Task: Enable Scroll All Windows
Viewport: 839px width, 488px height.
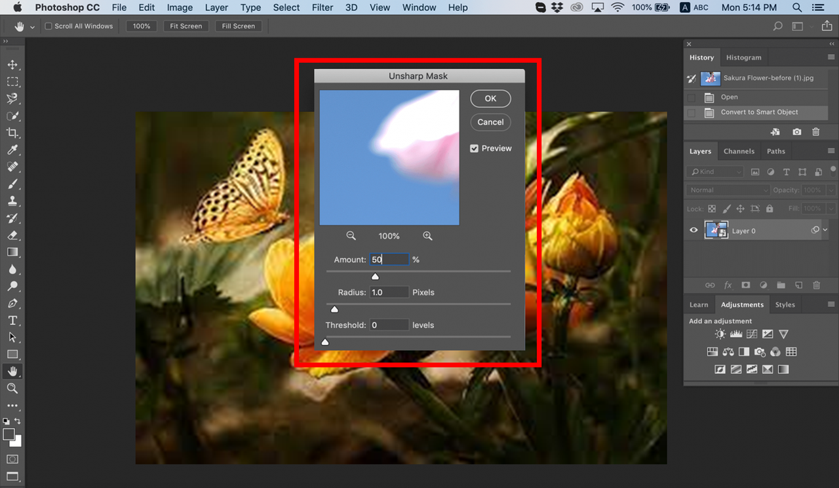Action: pos(48,26)
